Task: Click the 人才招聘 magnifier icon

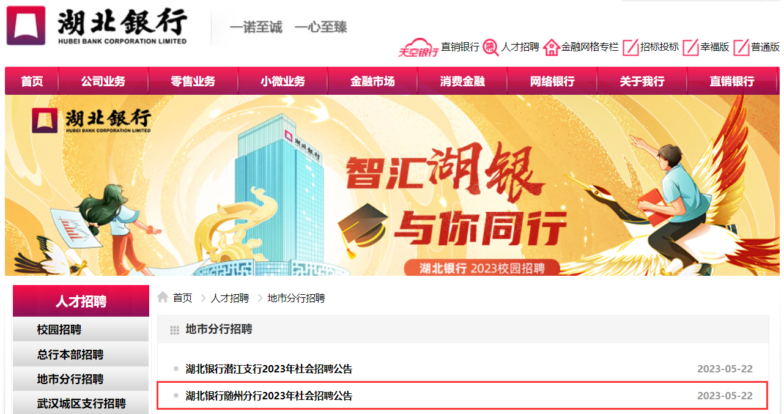Action: coord(490,47)
